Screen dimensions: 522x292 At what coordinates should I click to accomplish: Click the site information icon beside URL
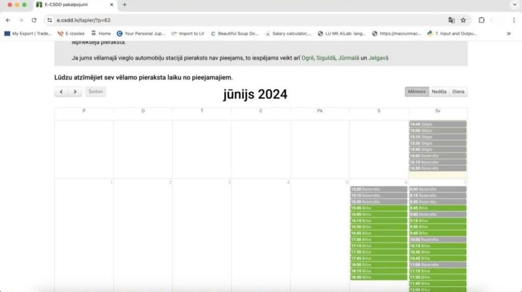(49, 20)
